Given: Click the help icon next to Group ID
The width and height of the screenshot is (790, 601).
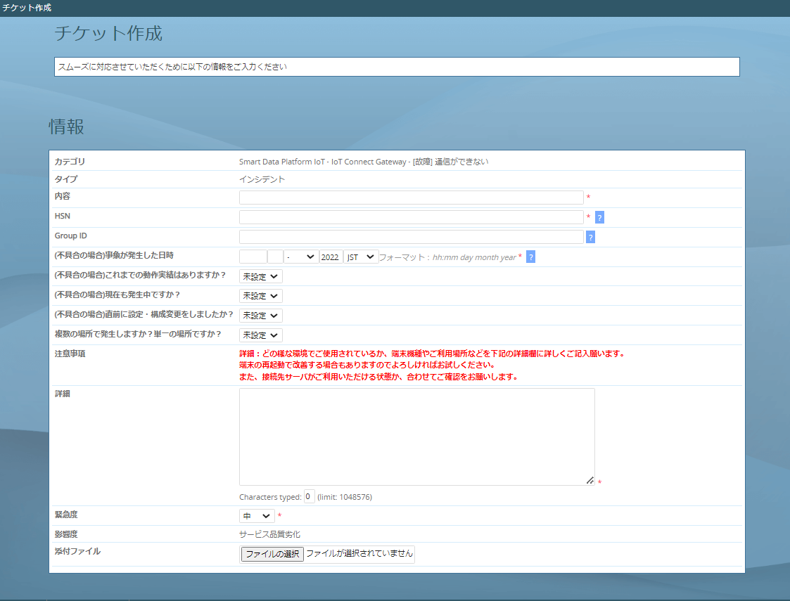Looking at the screenshot, I should point(590,237).
